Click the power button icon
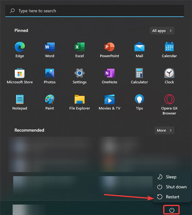This screenshot has height=215, width=192. 171,210
